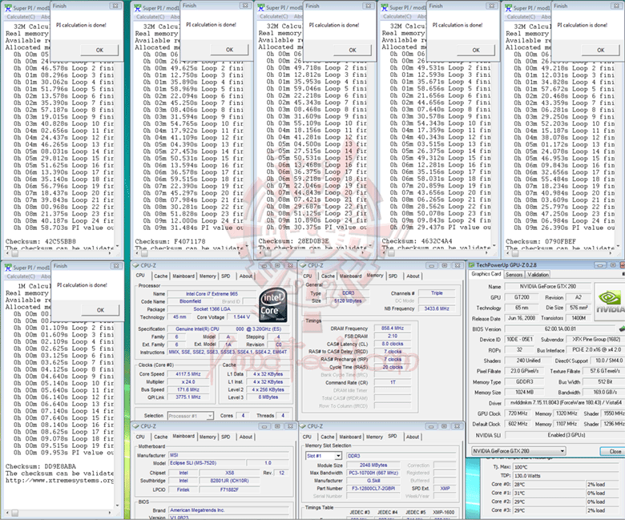Click Super PI icon of window with checksum 0790FBEF
Screen dimensions: 625x520
coord(509,7)
